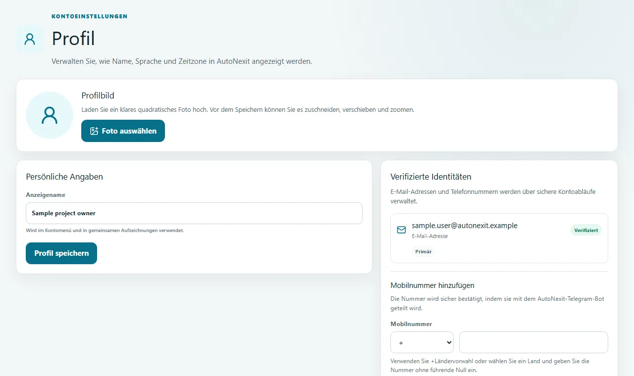
Task: Focus the Anzeigename input field
Action: coord(194,213)
